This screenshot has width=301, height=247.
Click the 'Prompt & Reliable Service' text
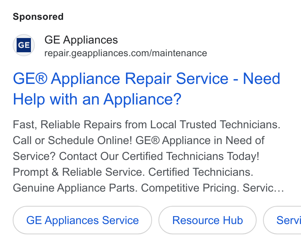(x=79, y=172)
